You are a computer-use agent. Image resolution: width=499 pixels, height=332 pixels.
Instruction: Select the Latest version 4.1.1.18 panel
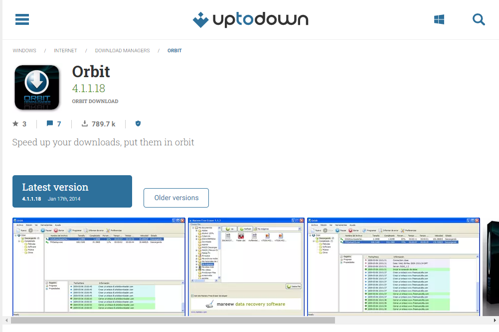[x=72, y=191]
